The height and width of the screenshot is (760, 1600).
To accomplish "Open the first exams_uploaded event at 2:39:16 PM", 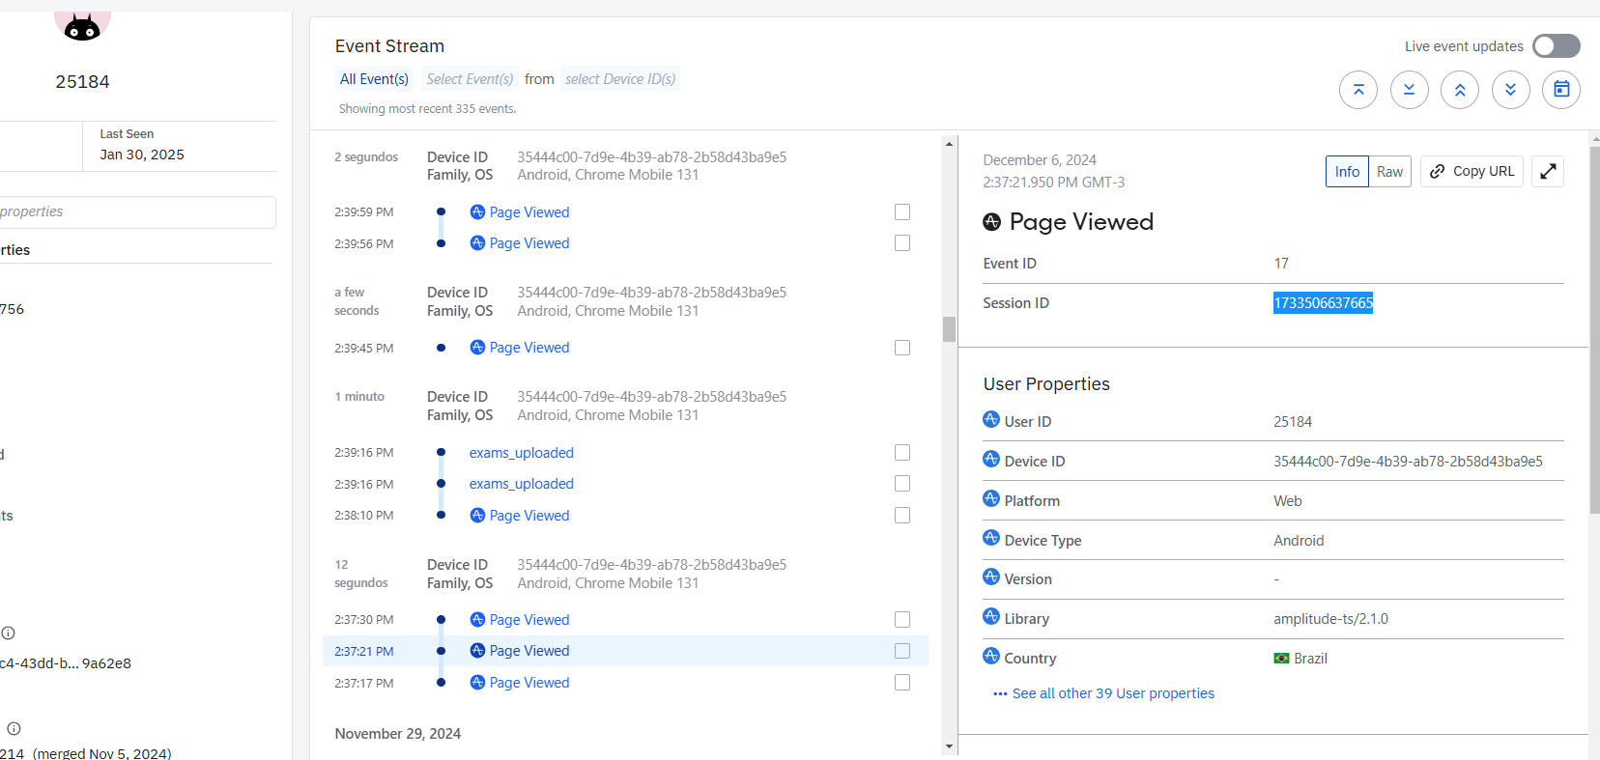I will [x=522, y=453].
